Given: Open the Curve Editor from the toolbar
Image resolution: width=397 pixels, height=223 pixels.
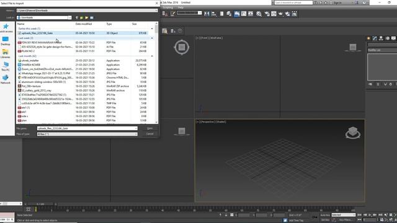Looking at the screenshot, I should tap(244, 14).
